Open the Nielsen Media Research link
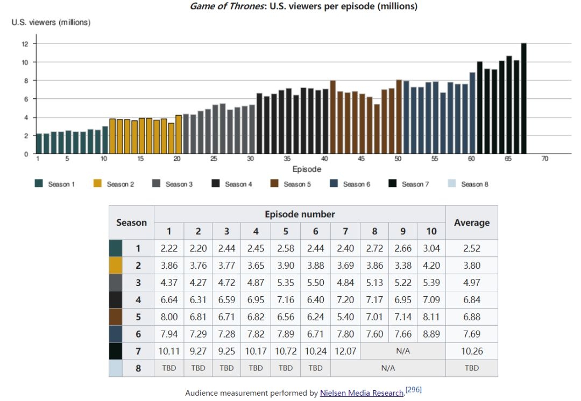The height and width of the screenshot is (401, 581). (362, 393)
